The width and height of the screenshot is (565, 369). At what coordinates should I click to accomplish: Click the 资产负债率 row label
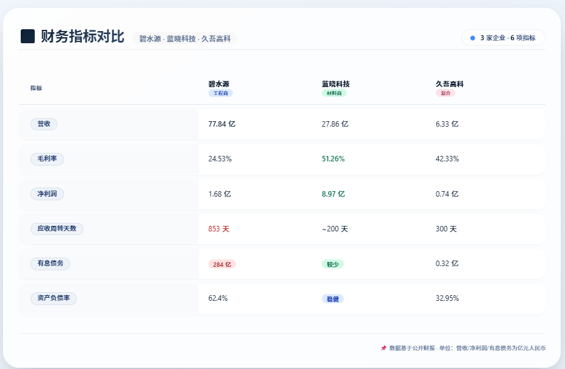pos(54,298)
